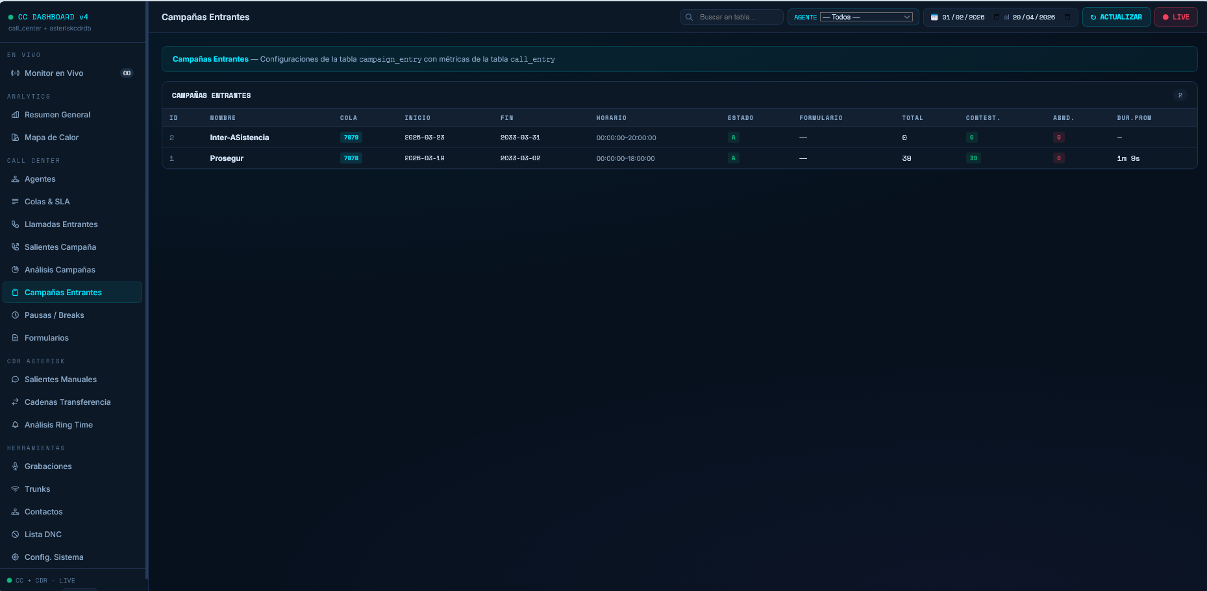Open Cadenas Transferencia menu item

[68, 402]
